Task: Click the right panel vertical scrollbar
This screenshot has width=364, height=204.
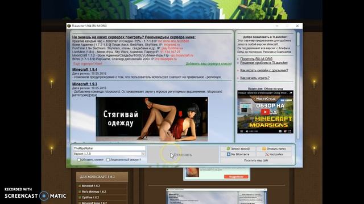Action: (298, 86)
